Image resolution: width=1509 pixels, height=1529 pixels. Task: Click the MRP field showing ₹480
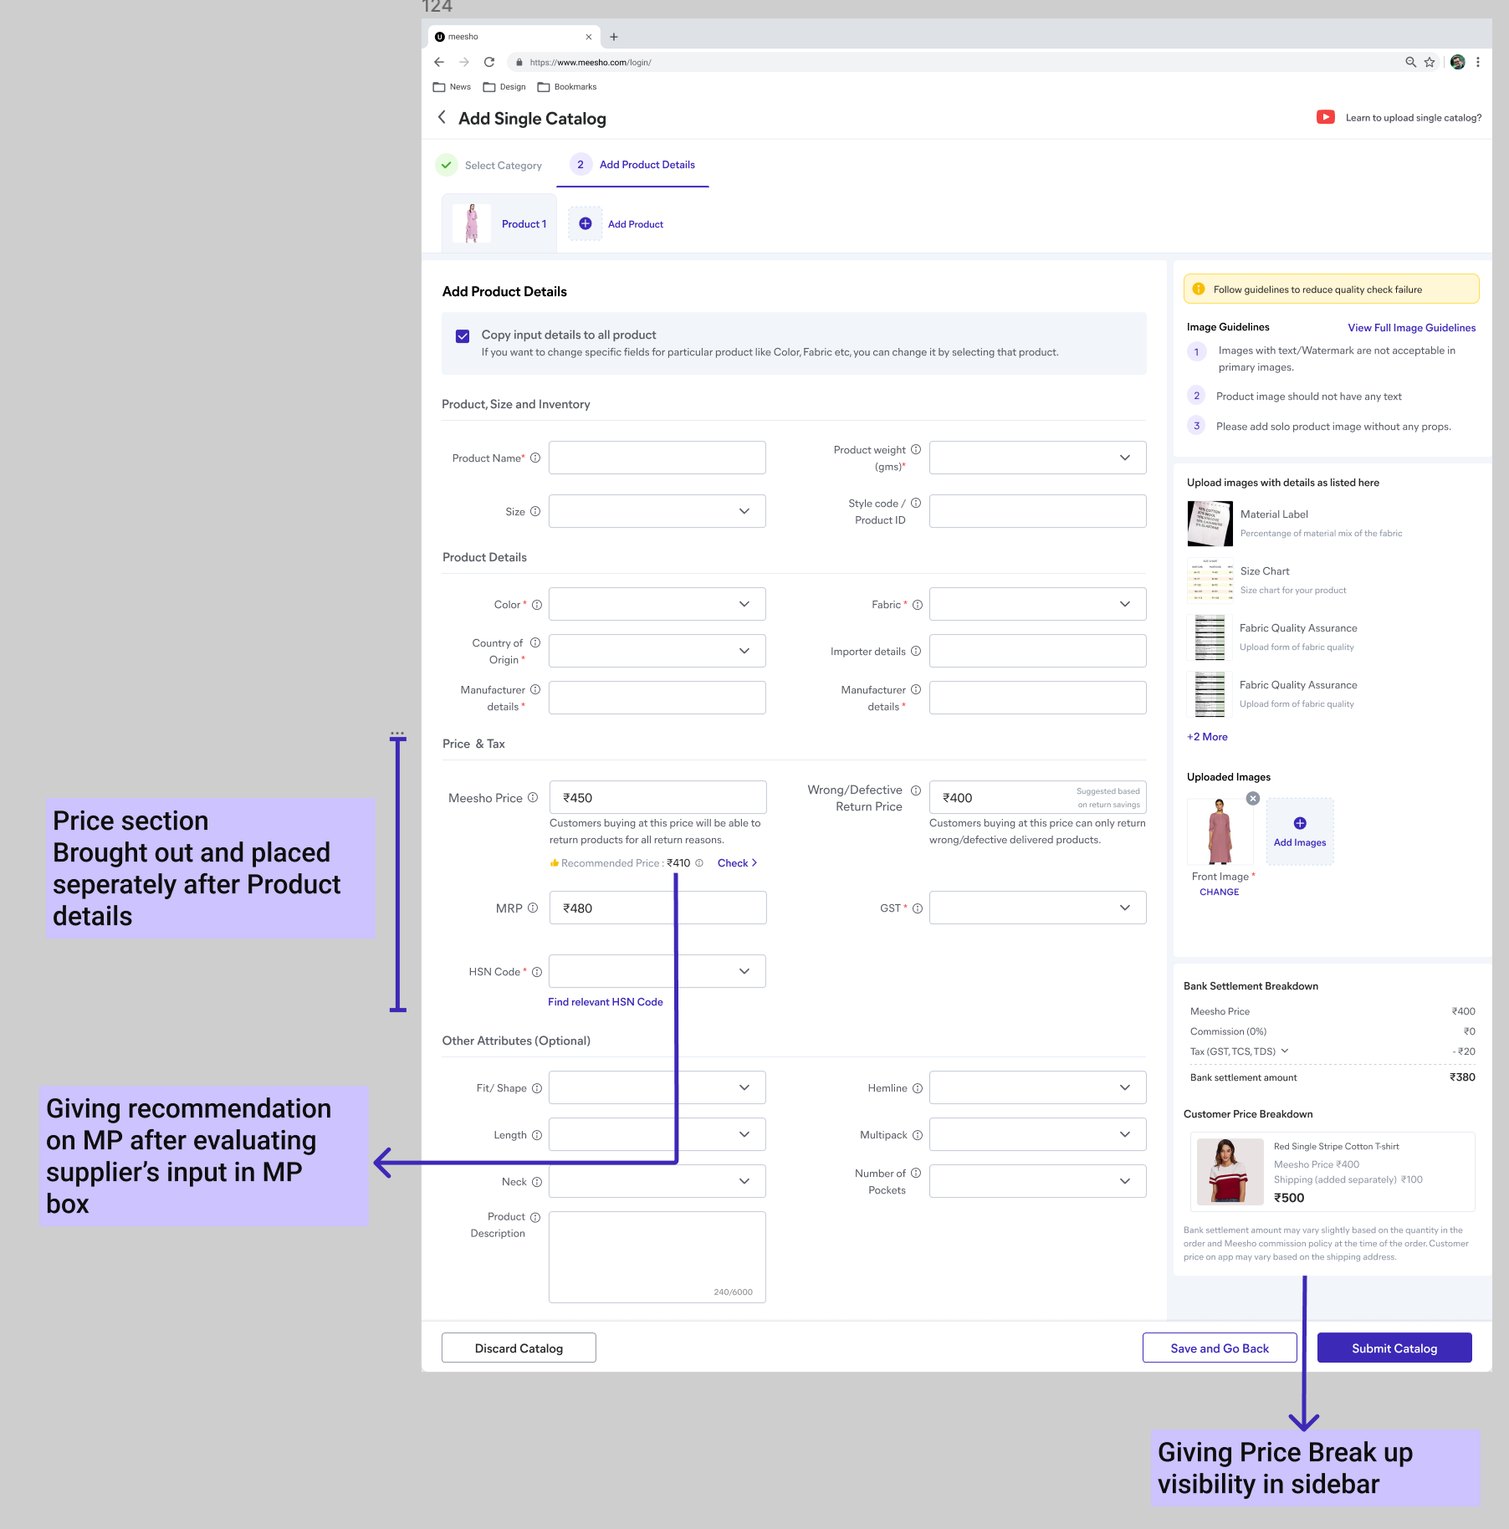coord(657,908)
